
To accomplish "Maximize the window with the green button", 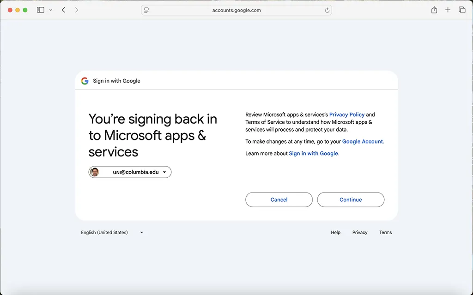I will (25, 10).
